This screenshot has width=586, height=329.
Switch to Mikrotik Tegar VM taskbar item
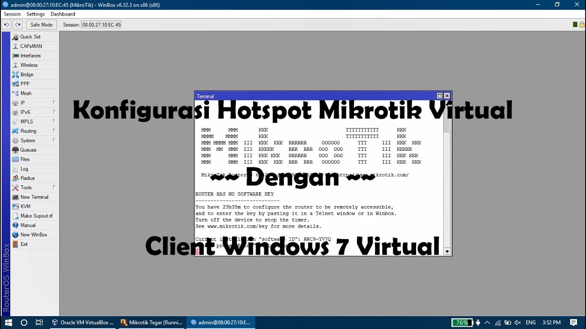point(152,323)
